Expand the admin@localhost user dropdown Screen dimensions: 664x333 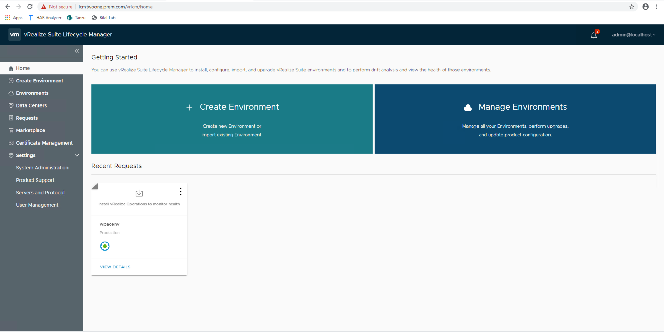(634, 35)
